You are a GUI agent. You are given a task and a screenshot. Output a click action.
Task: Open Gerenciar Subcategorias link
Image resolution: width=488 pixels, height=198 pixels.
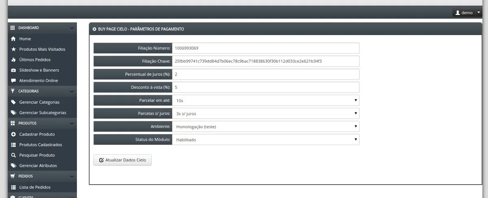coord(43,113)
